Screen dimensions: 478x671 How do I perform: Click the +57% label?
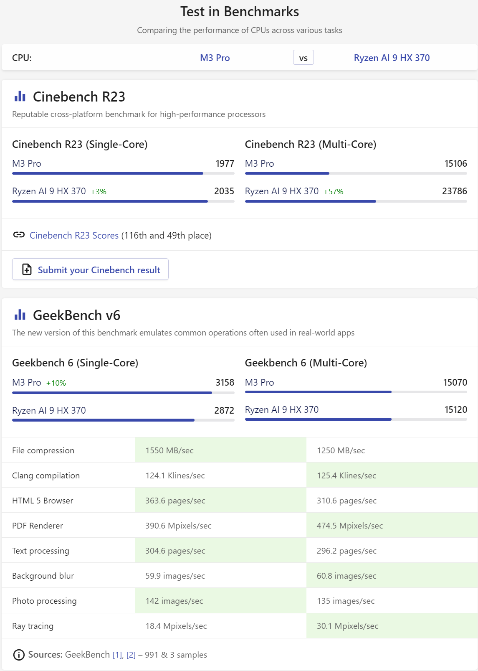(x=334, y=192)
